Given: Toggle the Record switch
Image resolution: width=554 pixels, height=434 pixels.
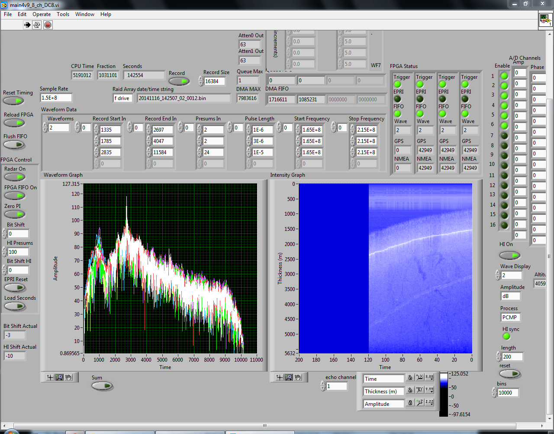Looking at the screenshot, I should point(179,81).
